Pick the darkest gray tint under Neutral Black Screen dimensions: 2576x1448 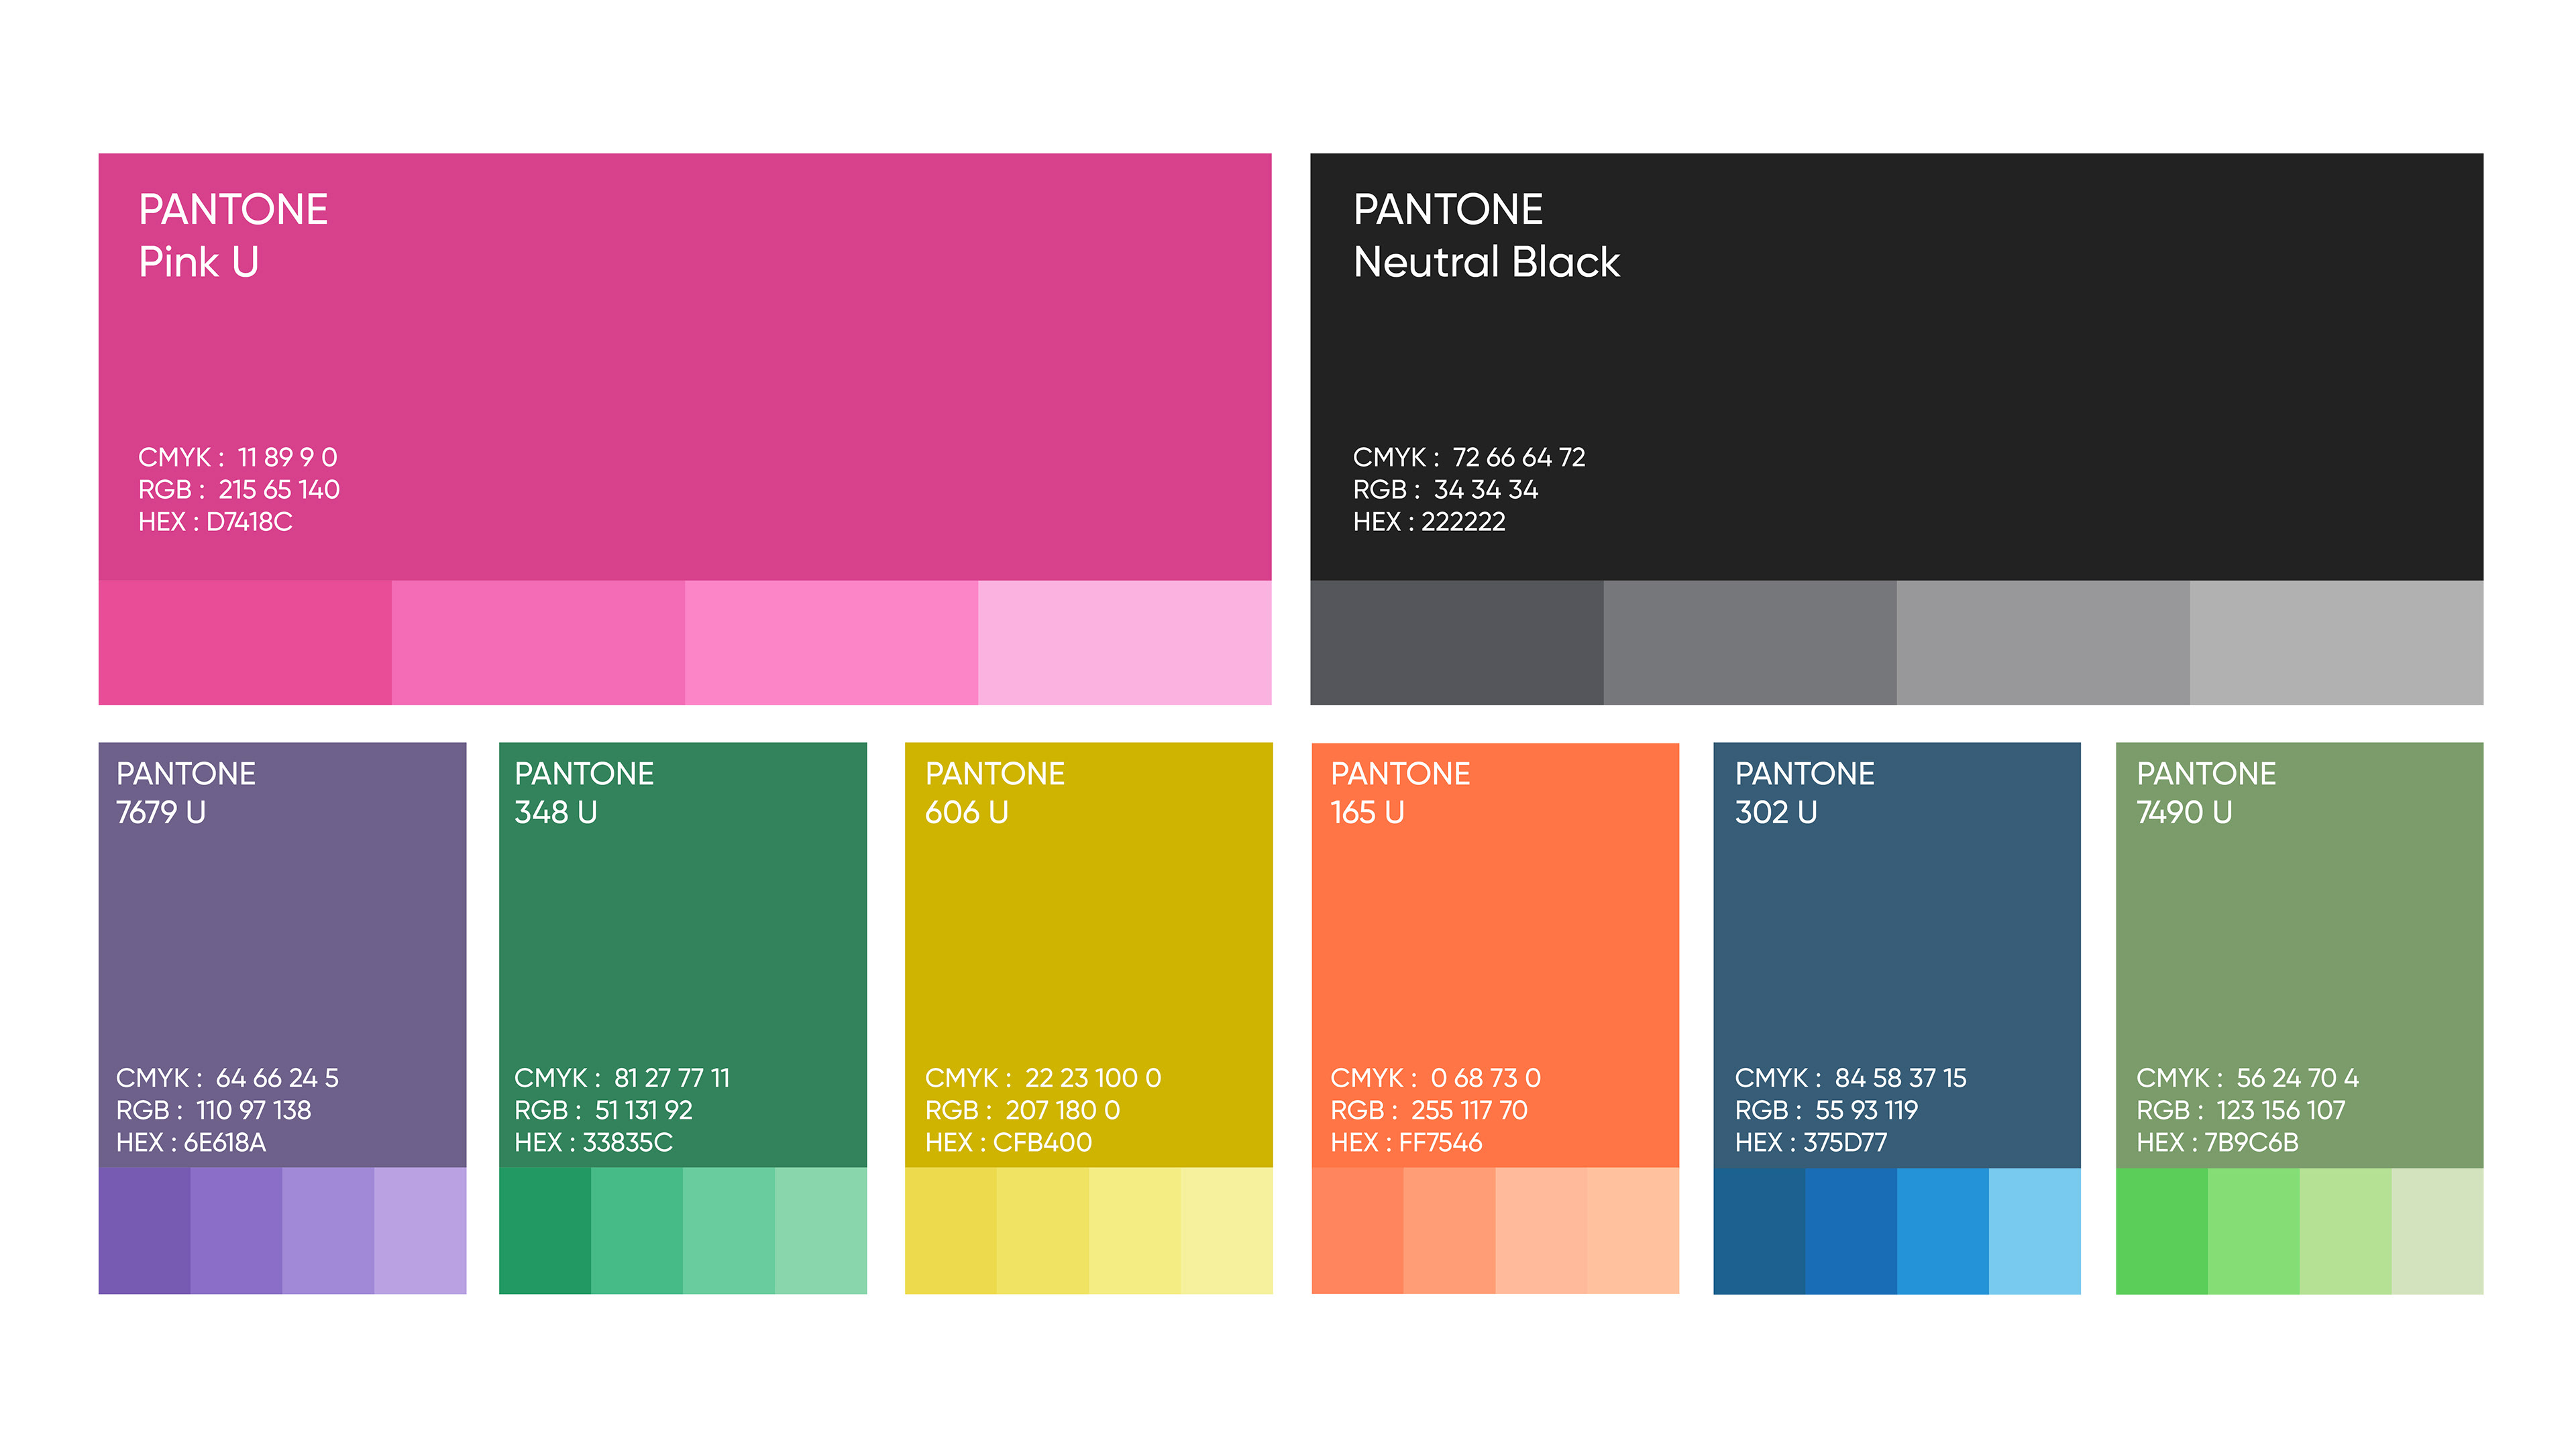(1457, 643)
